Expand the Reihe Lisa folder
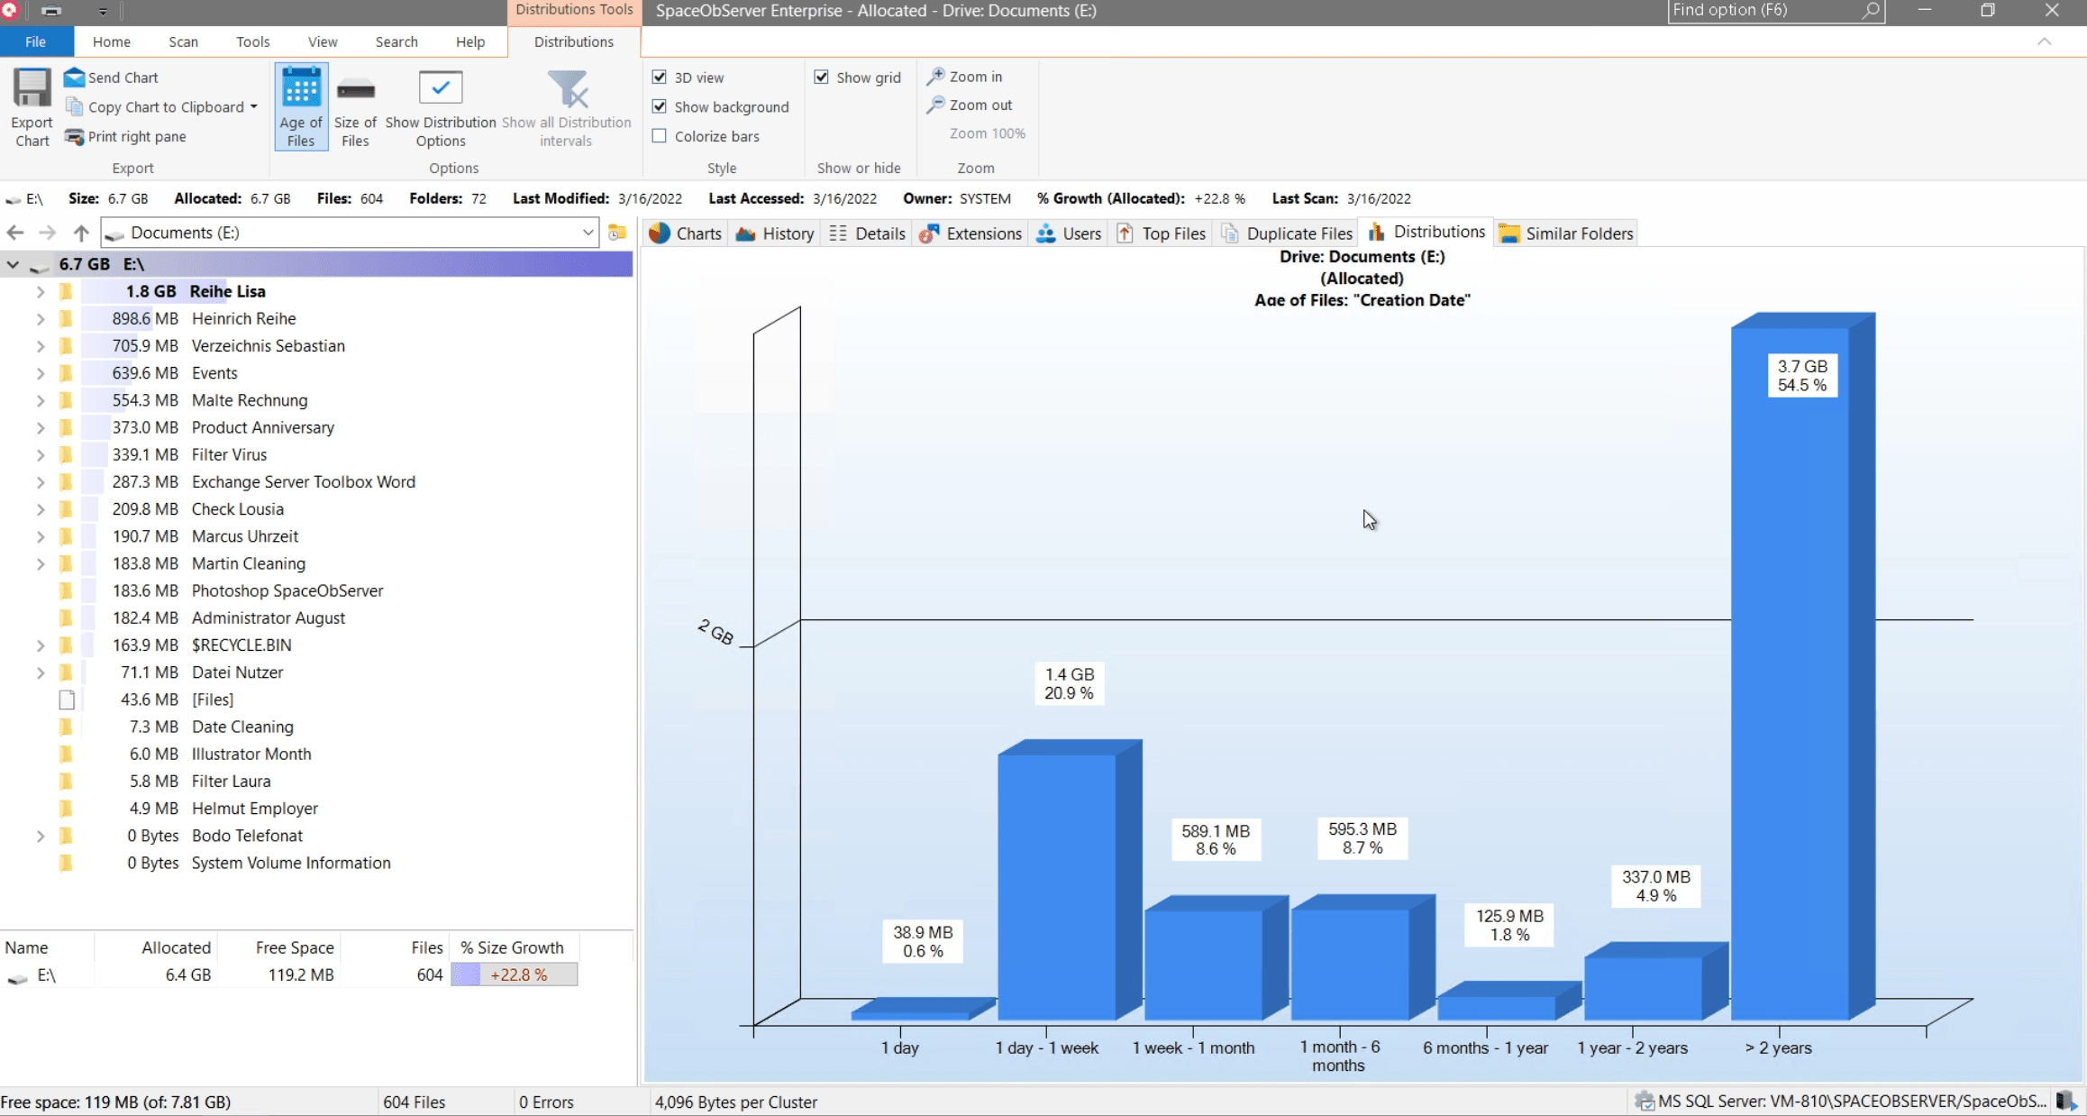This screenshot has height=1116, width=2087. coord(41,291)
